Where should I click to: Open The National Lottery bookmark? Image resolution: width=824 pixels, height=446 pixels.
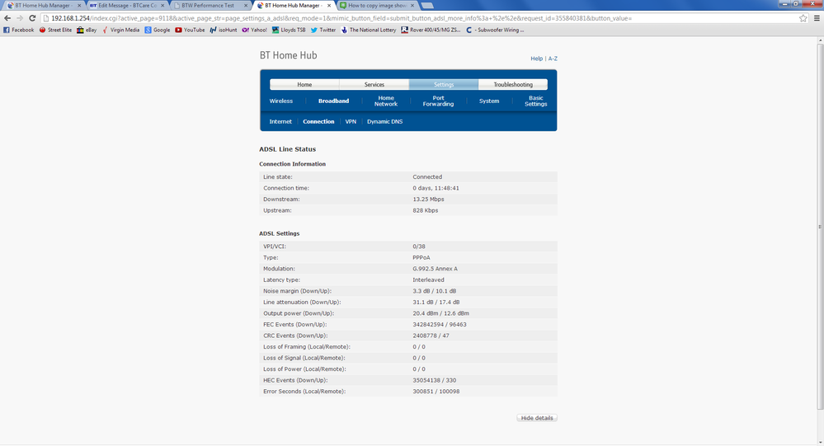point(369,30)
